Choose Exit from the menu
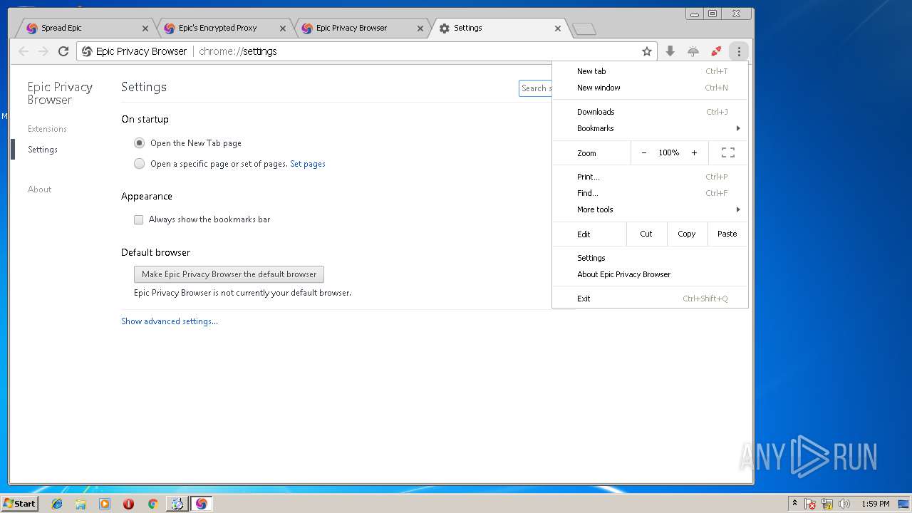This screenshot has width=912, height=513. click(x=650, y=299)
